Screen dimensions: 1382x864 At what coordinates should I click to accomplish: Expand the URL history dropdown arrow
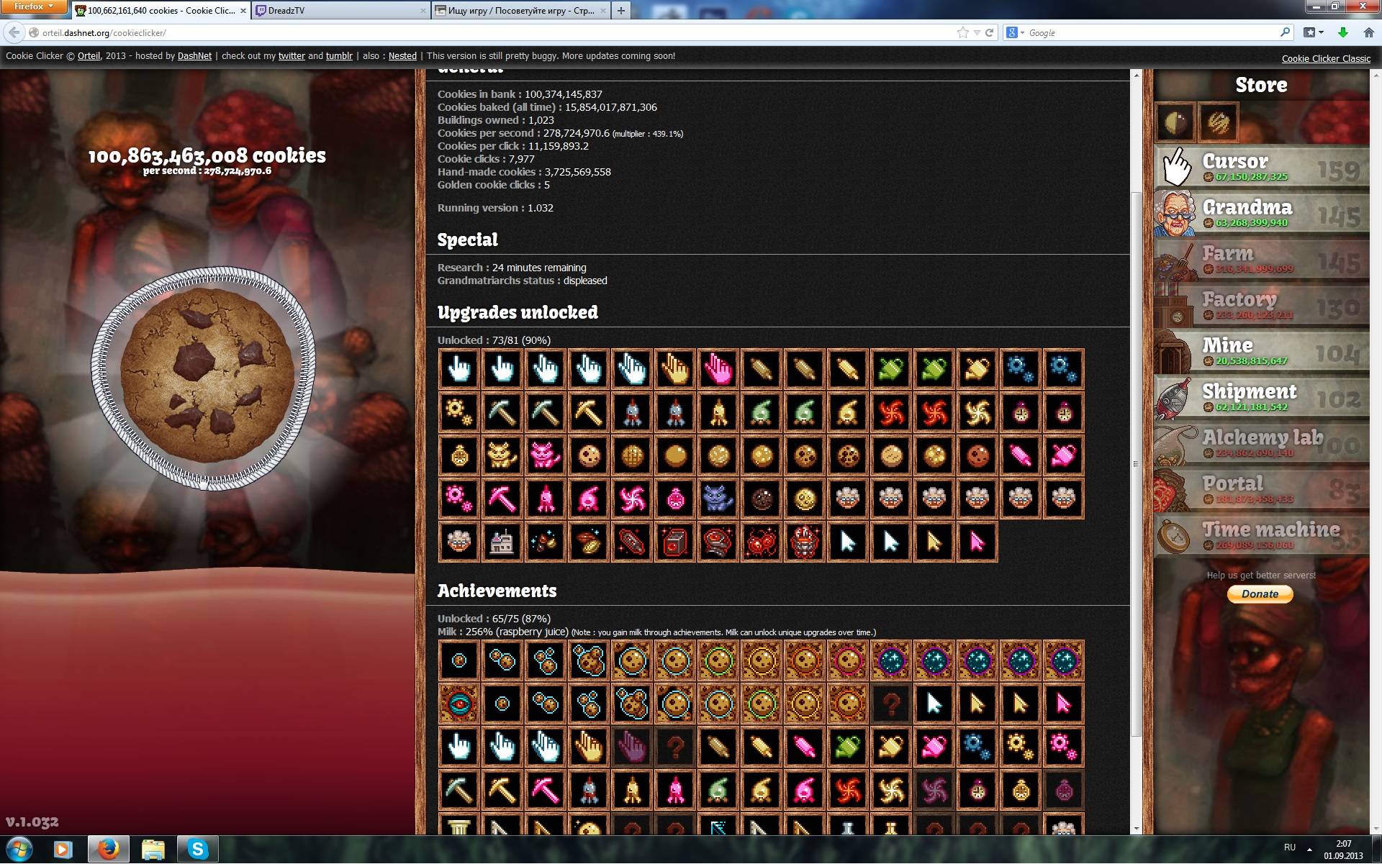pos(977,33)
